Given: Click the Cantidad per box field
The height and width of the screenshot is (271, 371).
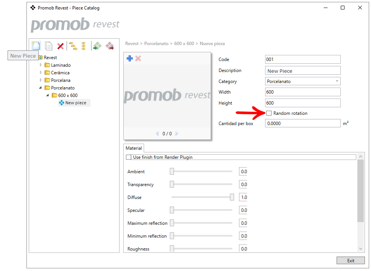Looking at the screenshot, I should (303, 123).
